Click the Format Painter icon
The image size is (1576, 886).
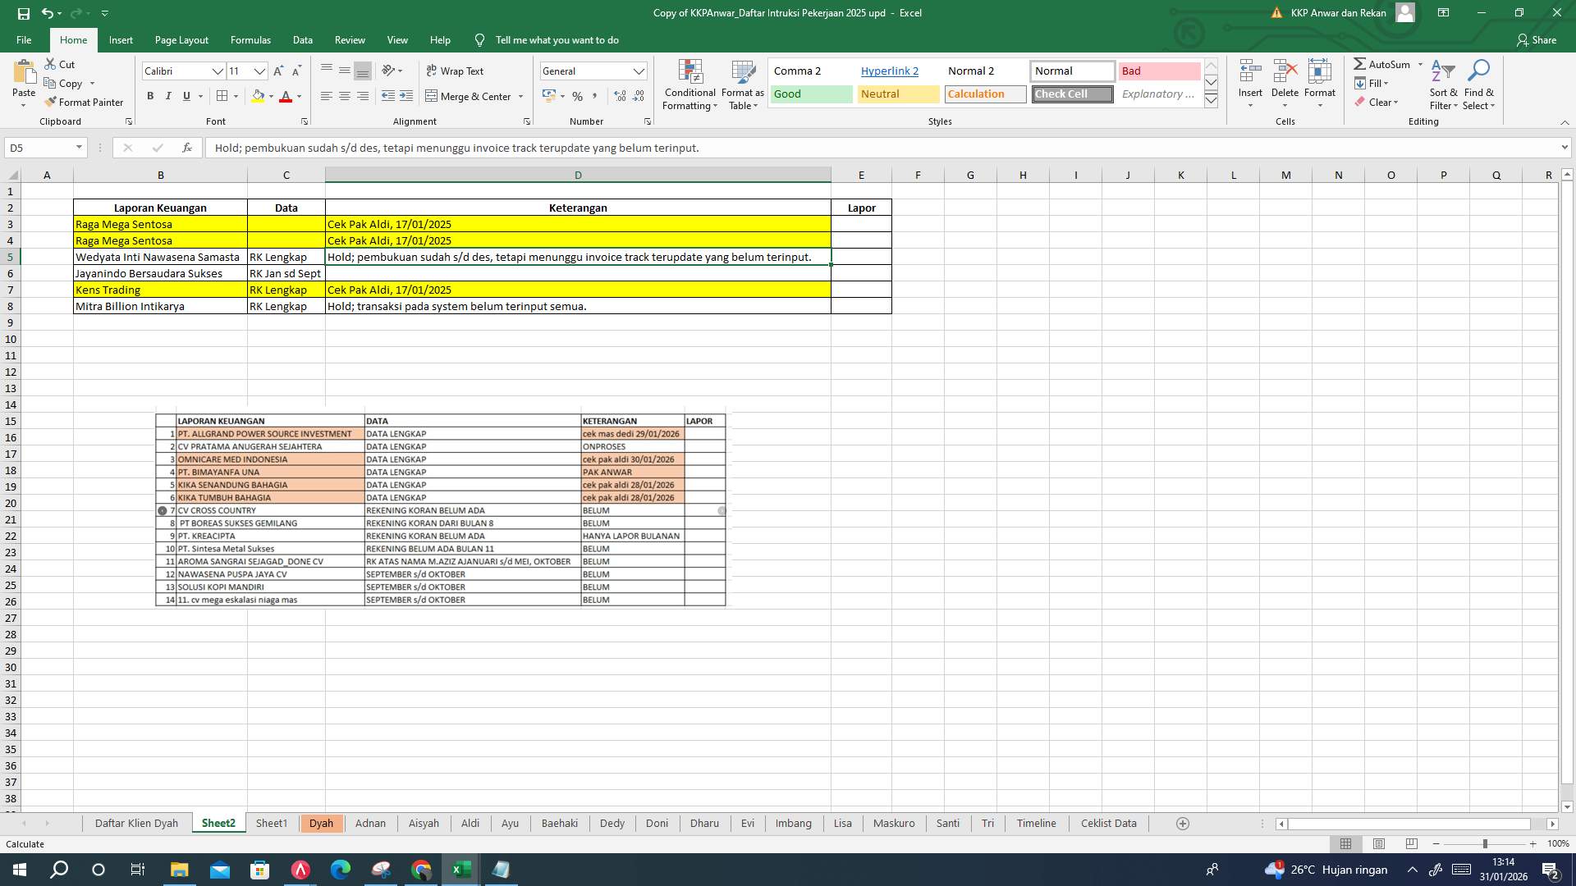53,102
